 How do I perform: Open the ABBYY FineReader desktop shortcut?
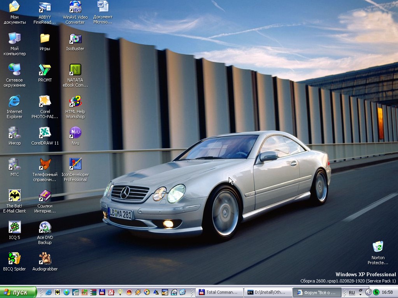point(45,7)
